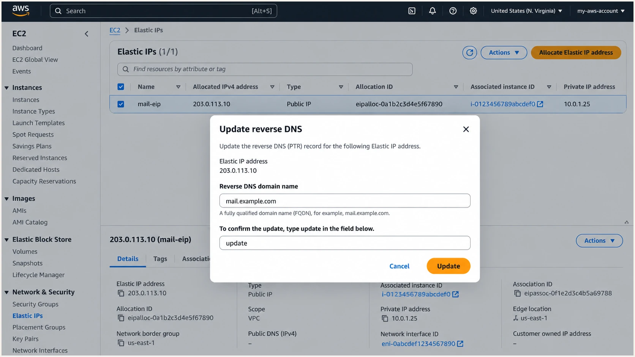Collapse the Network & Security section
The height and width of the screenshot is (357, 635).
(x=6, y=293)
